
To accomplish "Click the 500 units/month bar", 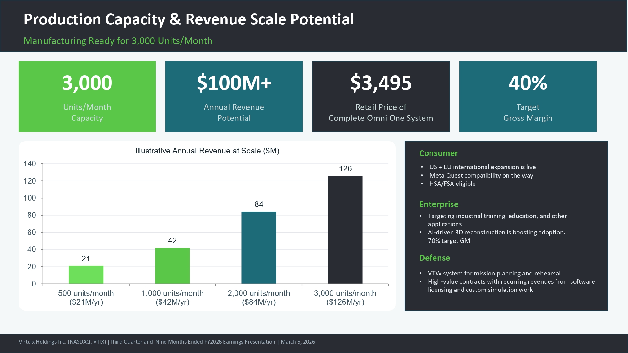I will (86, 275).
